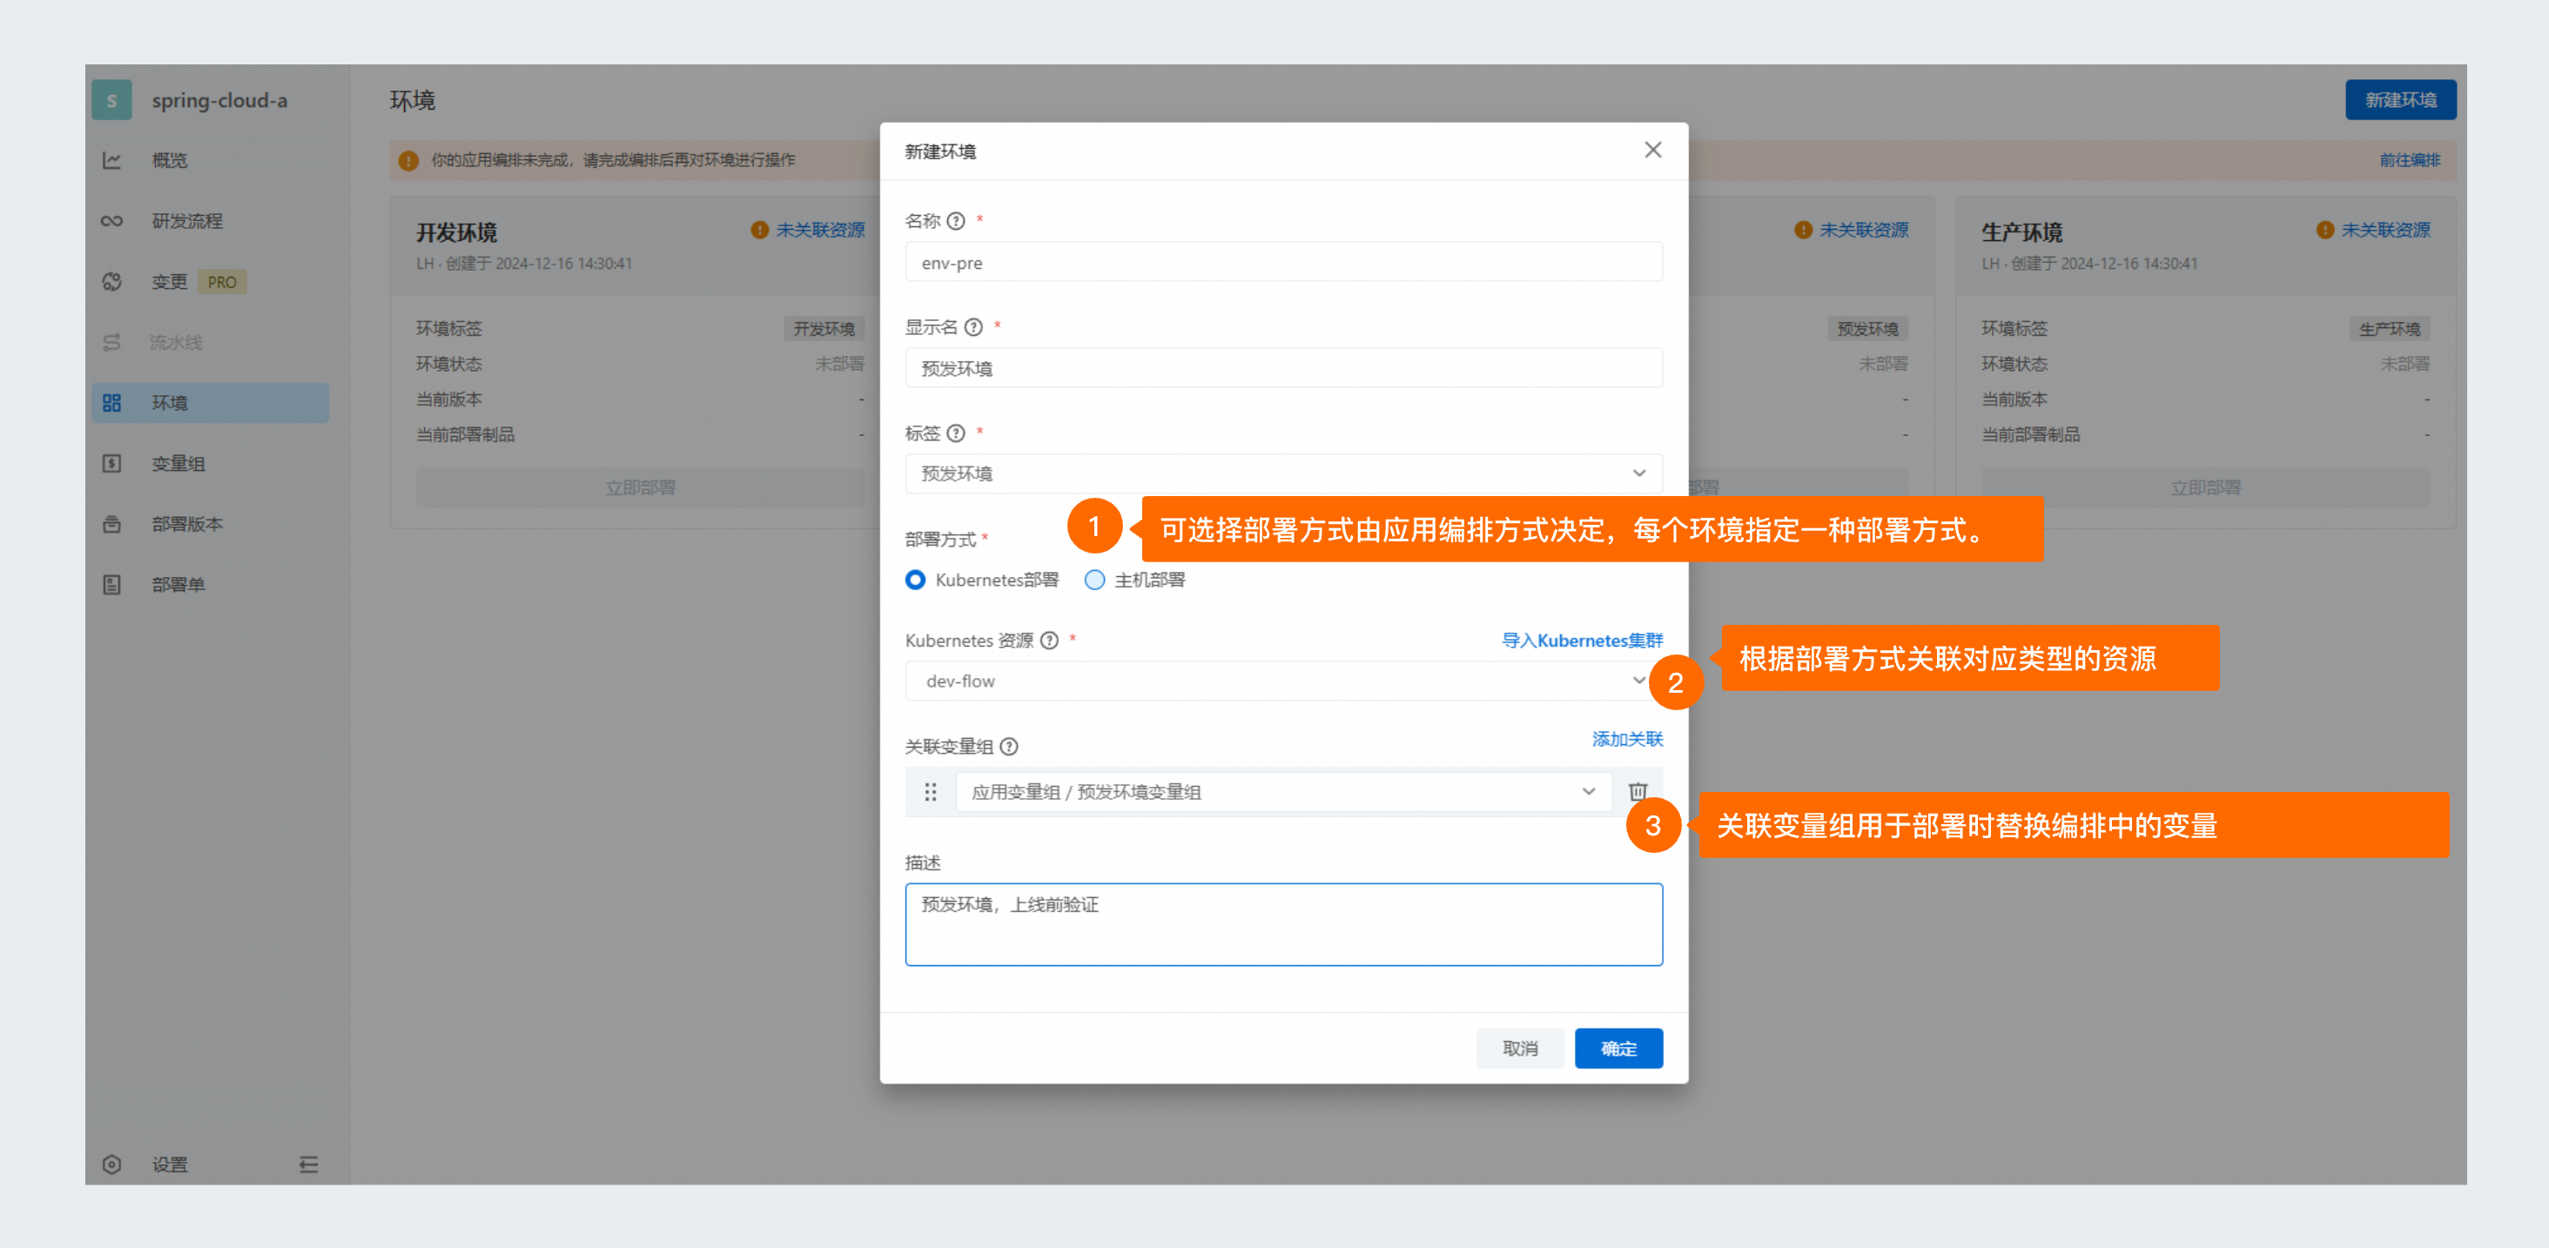Image resolution: width=2549 pixels, height=1248 pixels.
Task: Open the 标签 dropdown showing 预发环境
Action: (1283, 473)
